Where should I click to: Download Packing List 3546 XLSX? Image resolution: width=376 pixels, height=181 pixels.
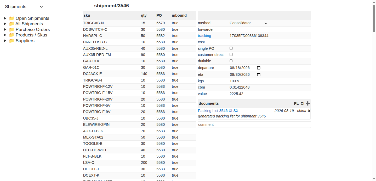(218, 111)
